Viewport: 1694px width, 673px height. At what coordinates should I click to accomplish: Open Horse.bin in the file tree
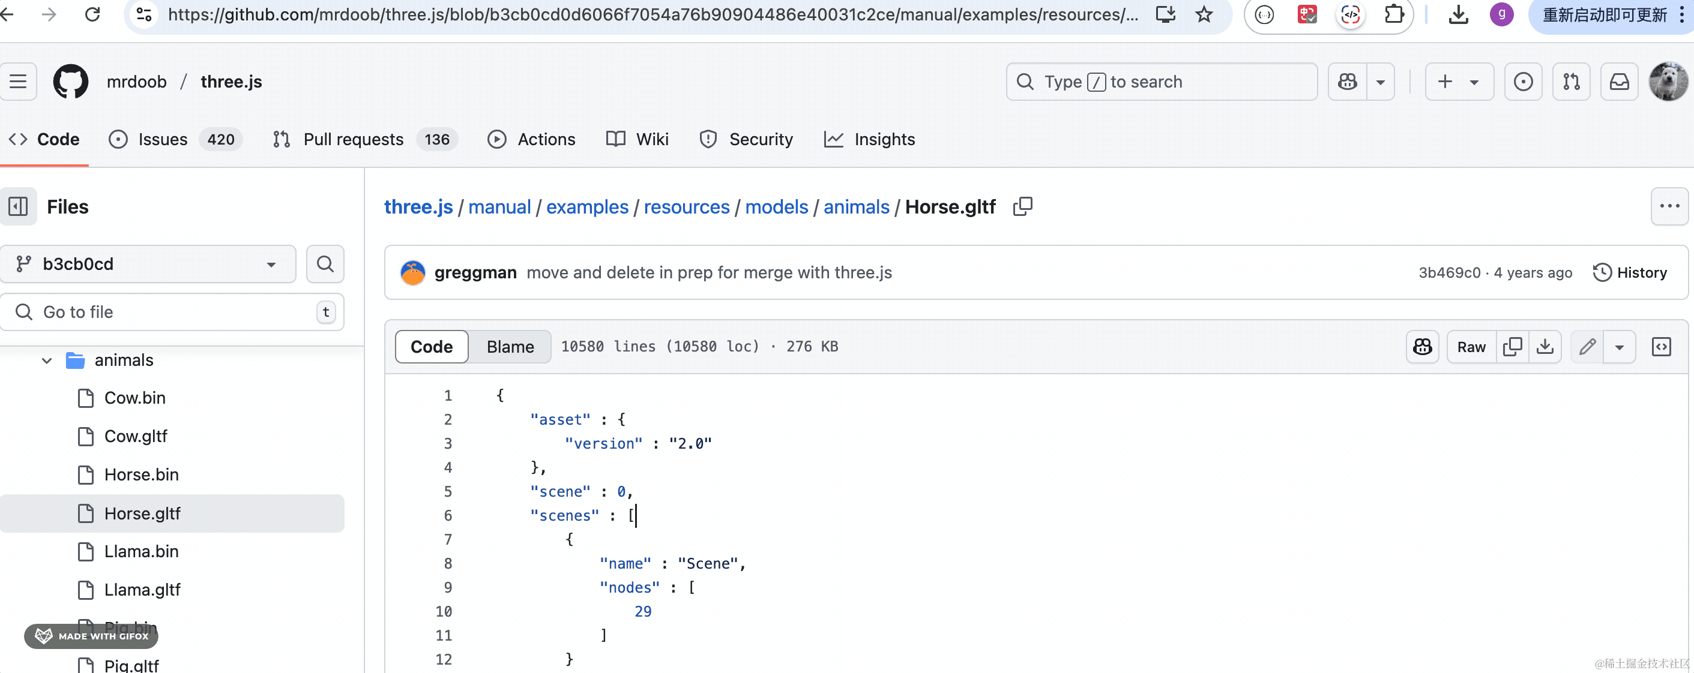[x=142, y=474]
